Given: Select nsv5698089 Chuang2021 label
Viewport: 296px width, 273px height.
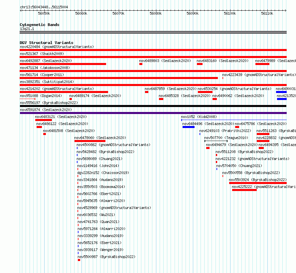Looking at the screenshot, I should point(99,159).
